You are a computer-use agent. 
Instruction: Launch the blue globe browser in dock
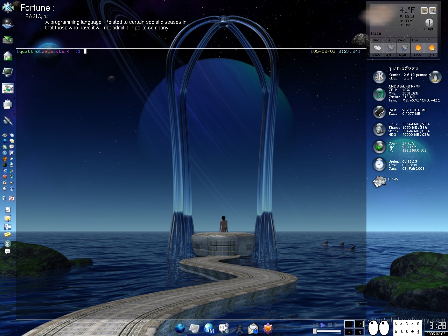click(x=180, y=328)
